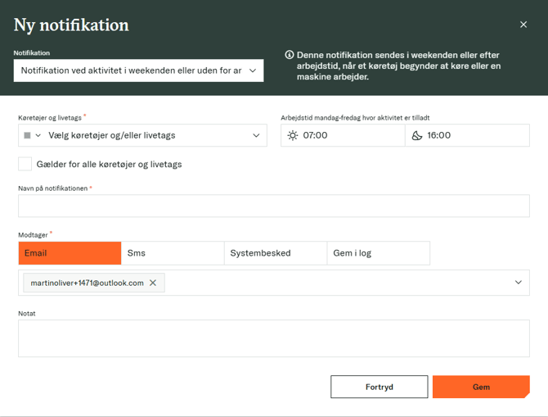This screenshot has height=417, width=548.
Task: Select the Email recipient tab
Action: (70, 253)
